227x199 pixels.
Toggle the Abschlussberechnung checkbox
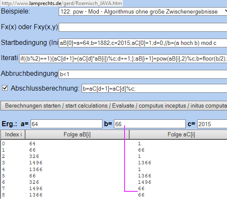pyautogui.click(x=5, y=88)
